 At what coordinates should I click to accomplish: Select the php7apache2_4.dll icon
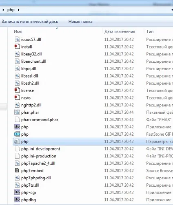tap(17, 163)
